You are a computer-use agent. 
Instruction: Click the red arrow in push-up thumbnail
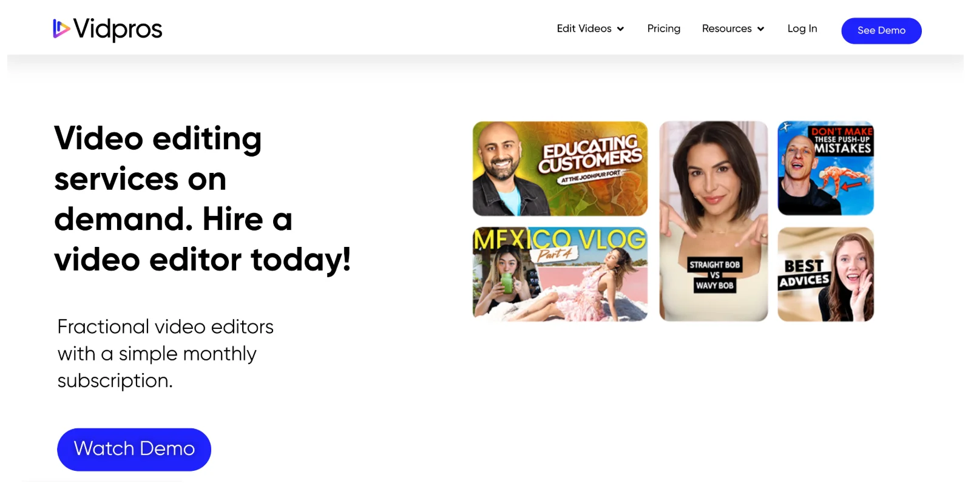tap(852, 186)
